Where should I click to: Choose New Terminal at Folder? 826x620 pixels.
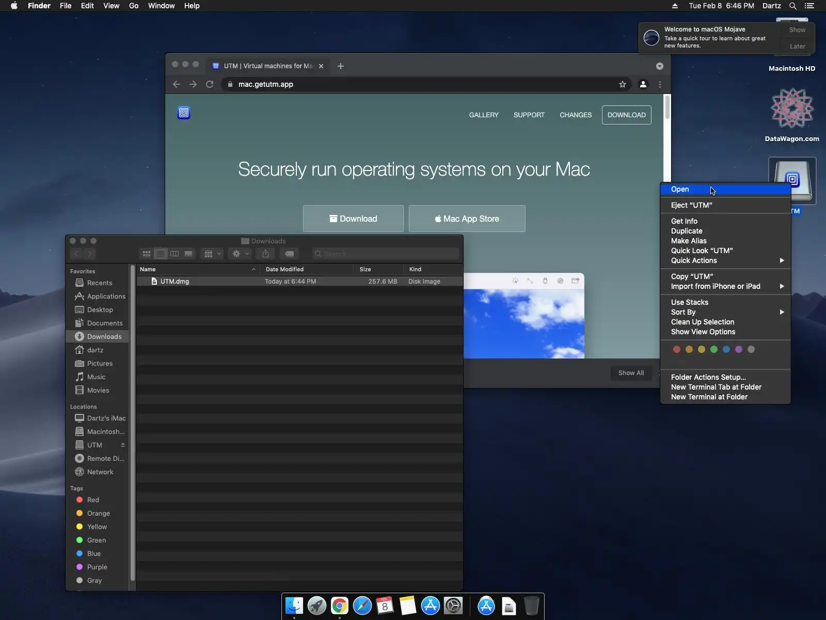point(726,397)
